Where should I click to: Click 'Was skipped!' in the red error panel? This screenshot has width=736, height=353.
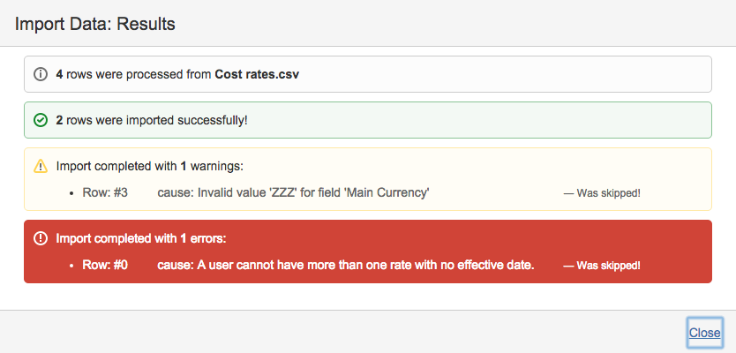point(602,266)
